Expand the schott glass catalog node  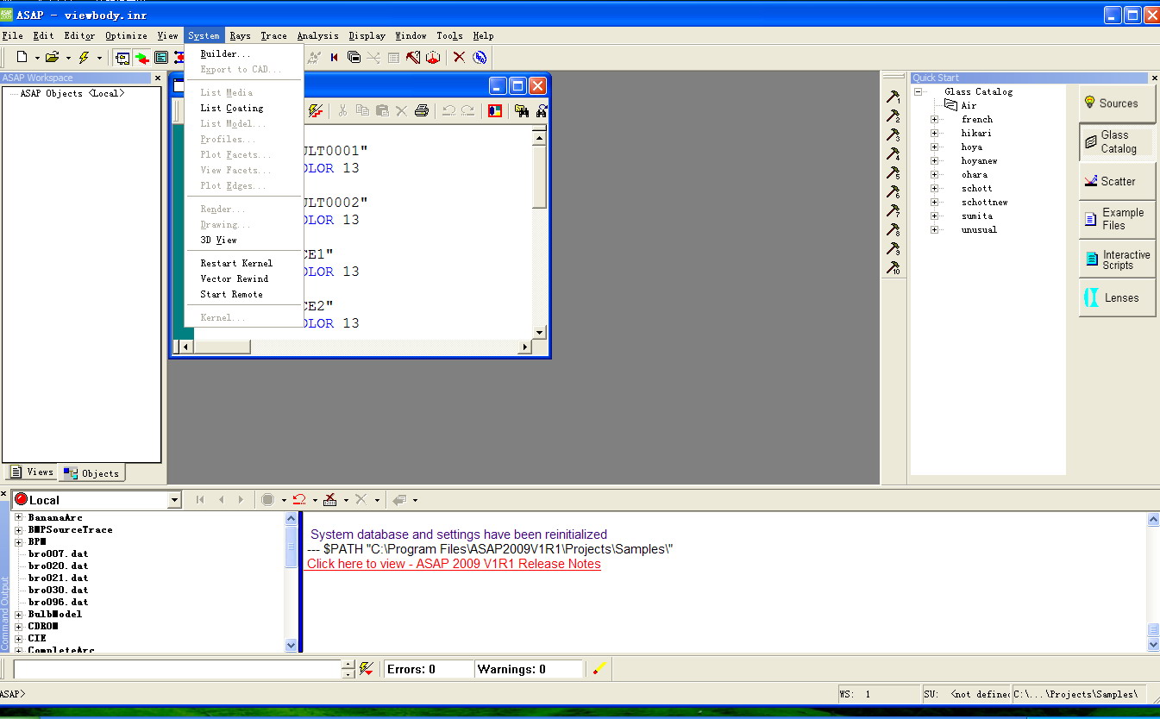click(x=934, y=188)
